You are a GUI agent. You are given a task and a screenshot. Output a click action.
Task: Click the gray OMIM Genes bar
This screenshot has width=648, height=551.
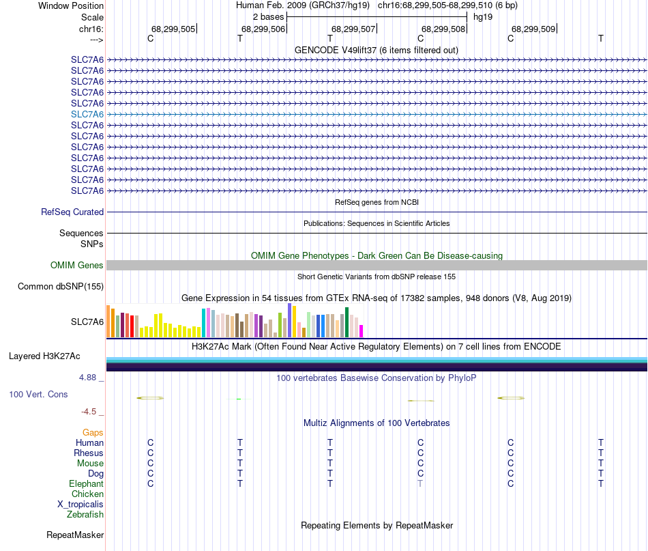coord(377,265)
